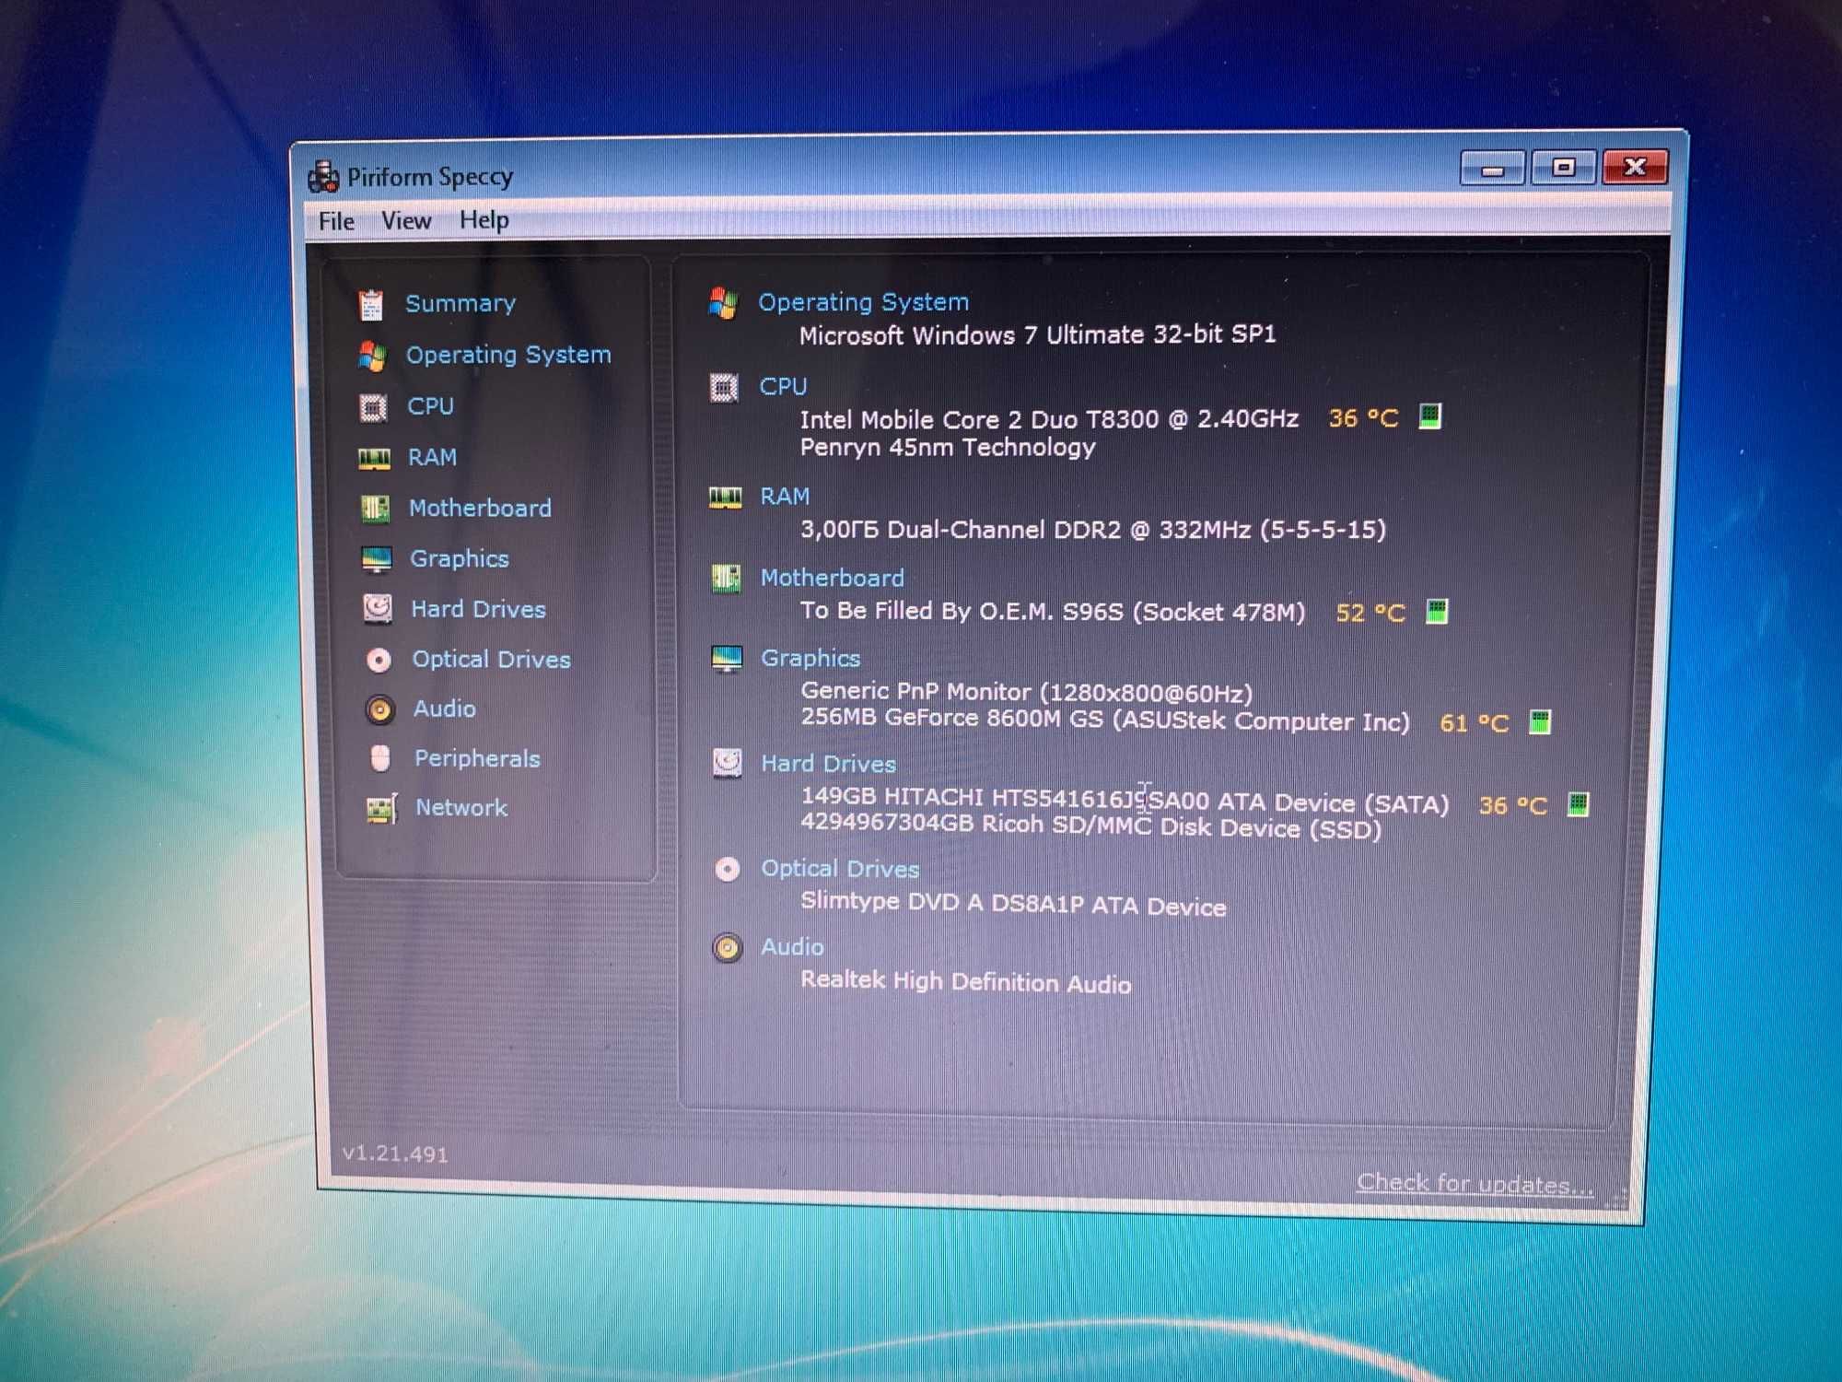
Task: Click the Audio heading link in summary
Action: pos(792,946)
